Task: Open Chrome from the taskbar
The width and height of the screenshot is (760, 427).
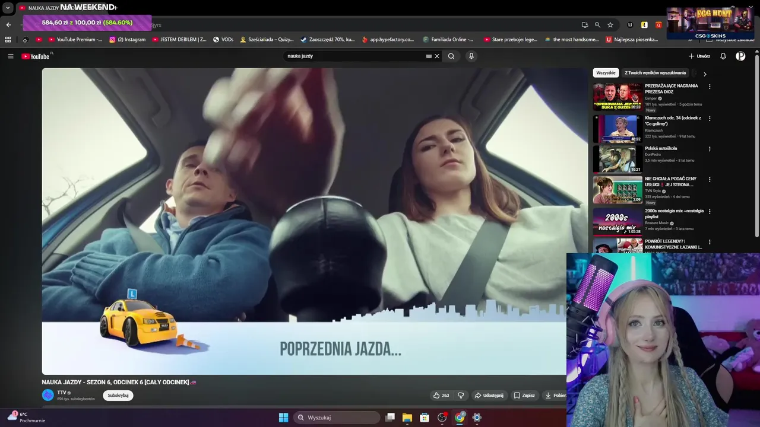Action: pos(460,418)
